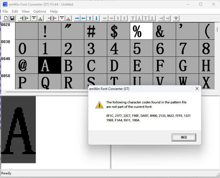The image size is (220, 178).
Task: Delete left column (red minus)
Action: point(55,18)
